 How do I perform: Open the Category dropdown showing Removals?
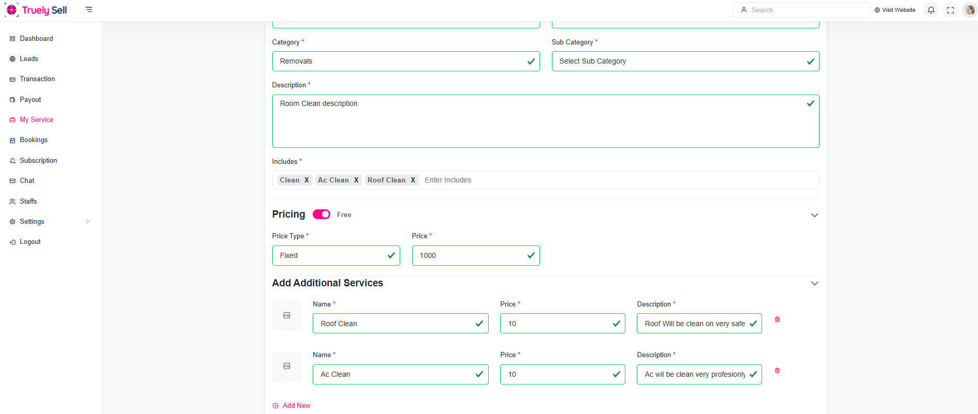[405, 62]
